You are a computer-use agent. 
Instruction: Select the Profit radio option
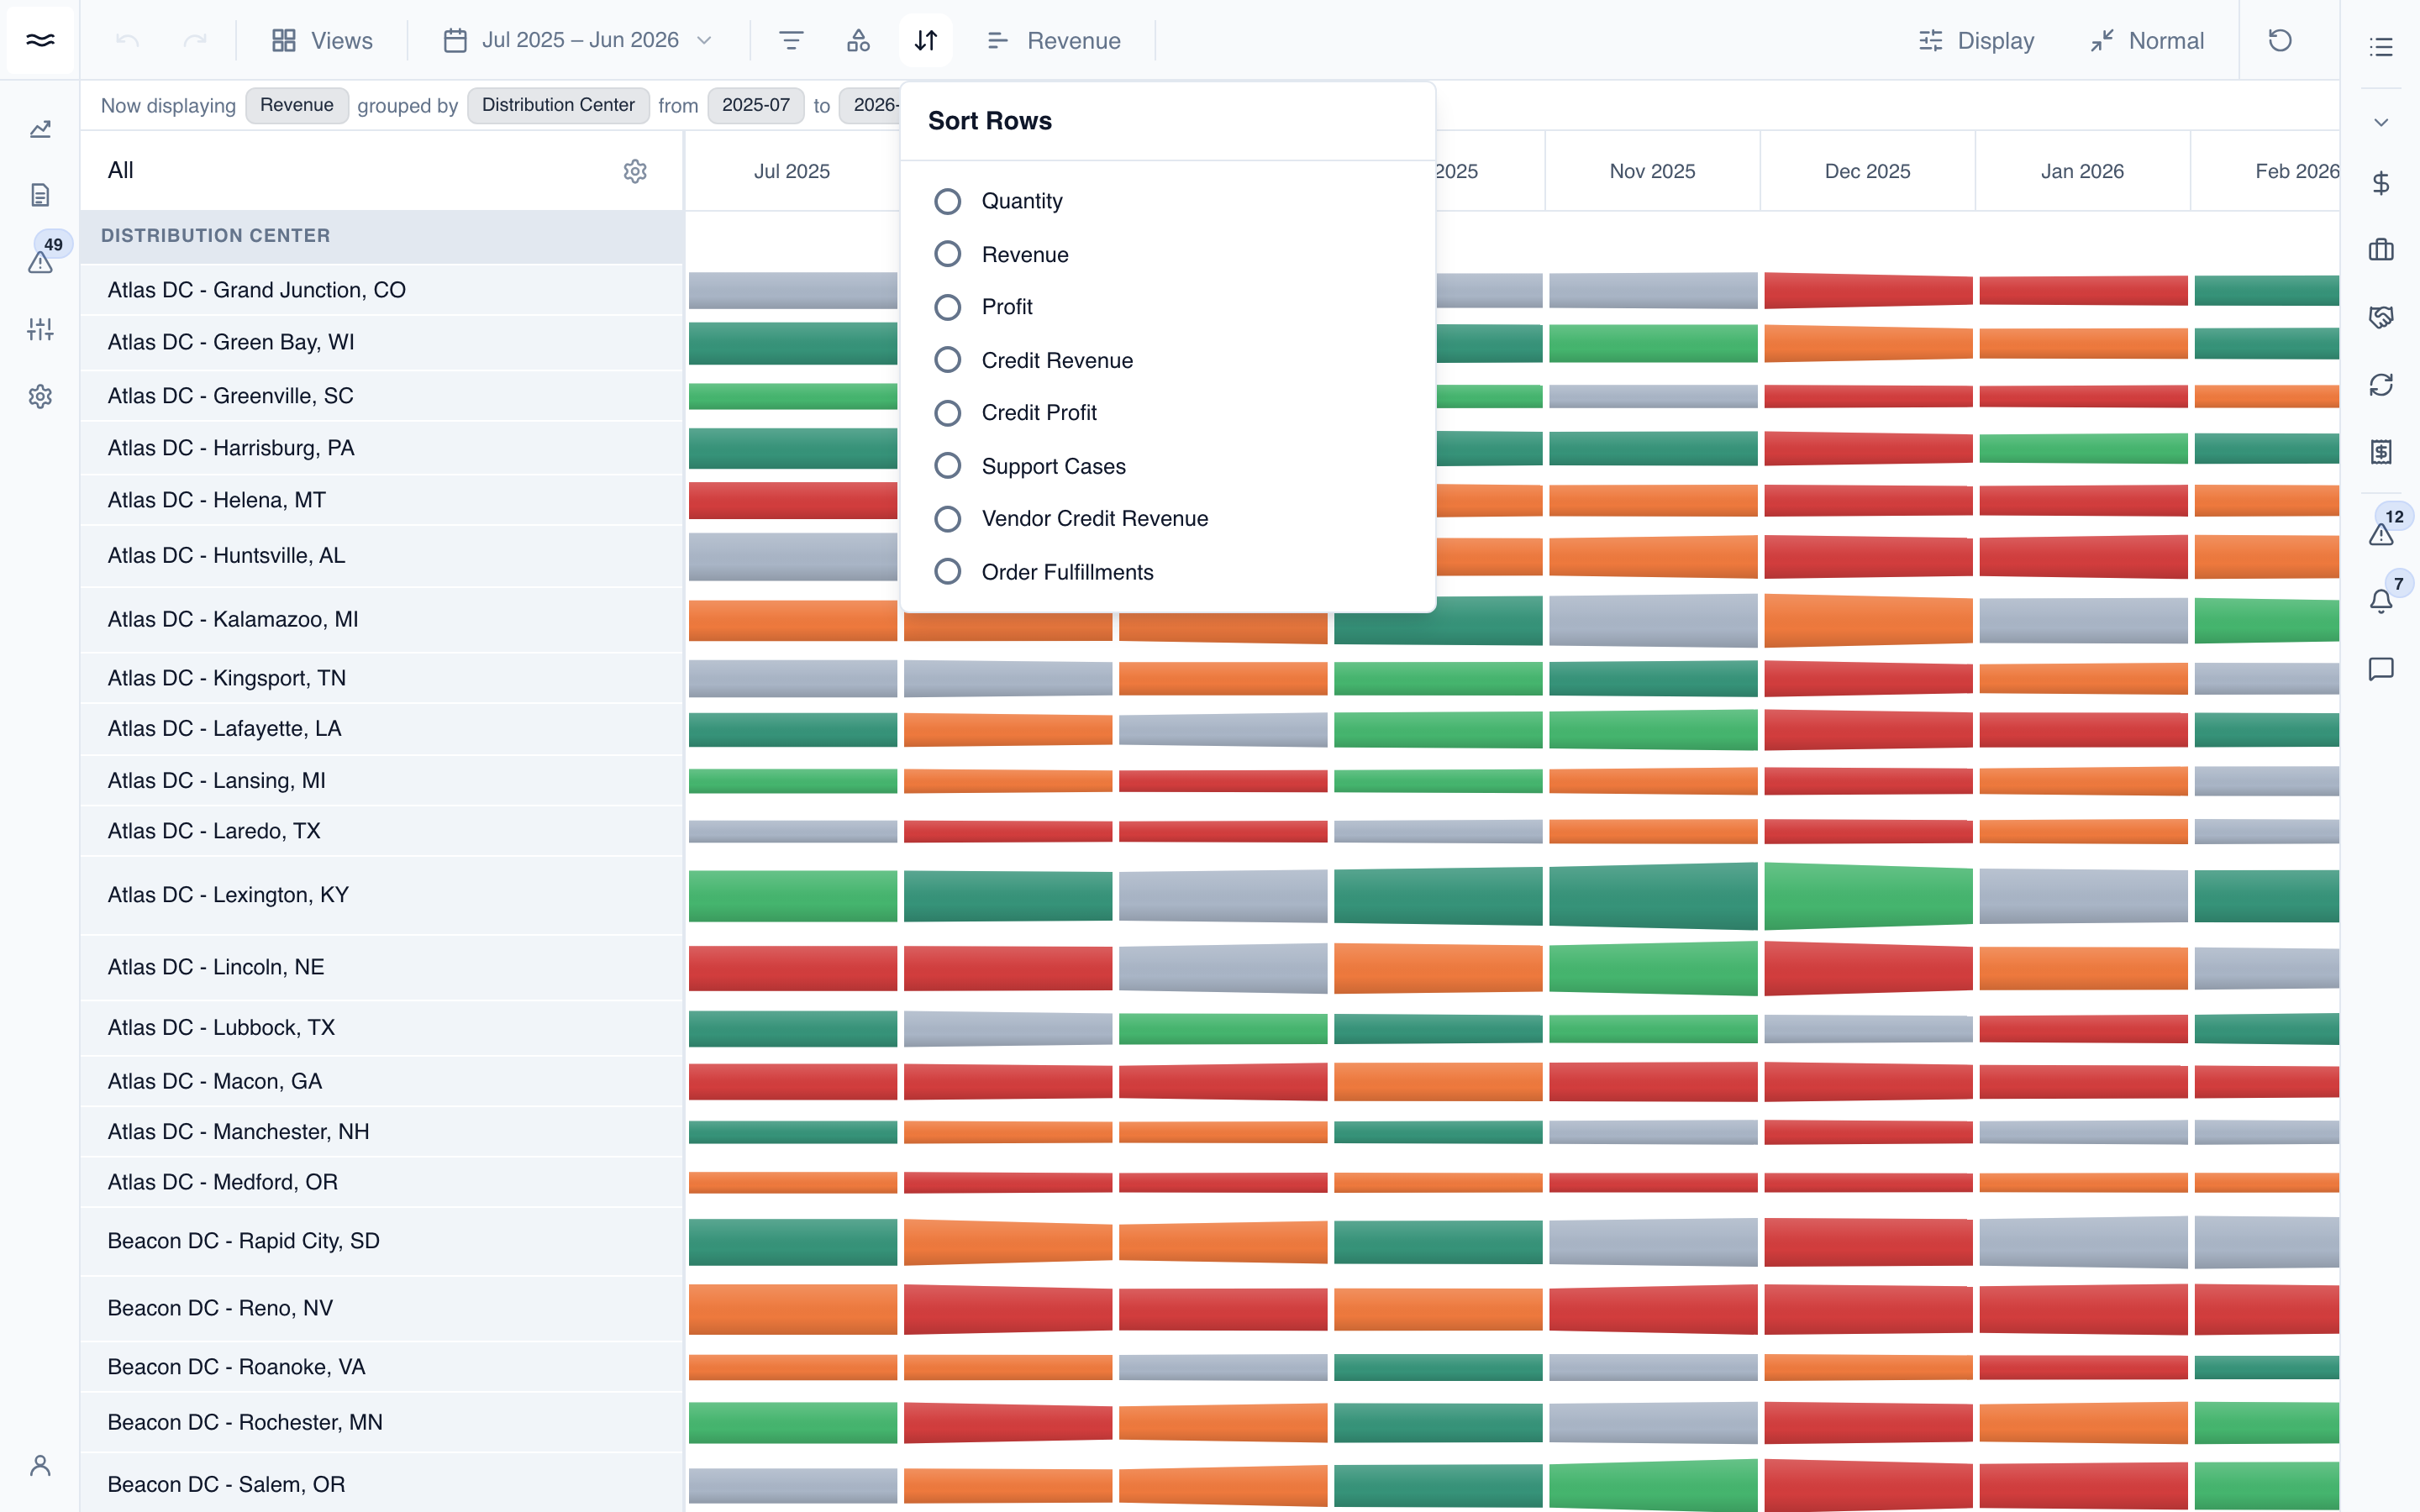pos(947,307)
